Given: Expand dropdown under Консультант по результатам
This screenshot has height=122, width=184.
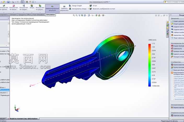Looking at the screenshot, I should tap(40, 12).
